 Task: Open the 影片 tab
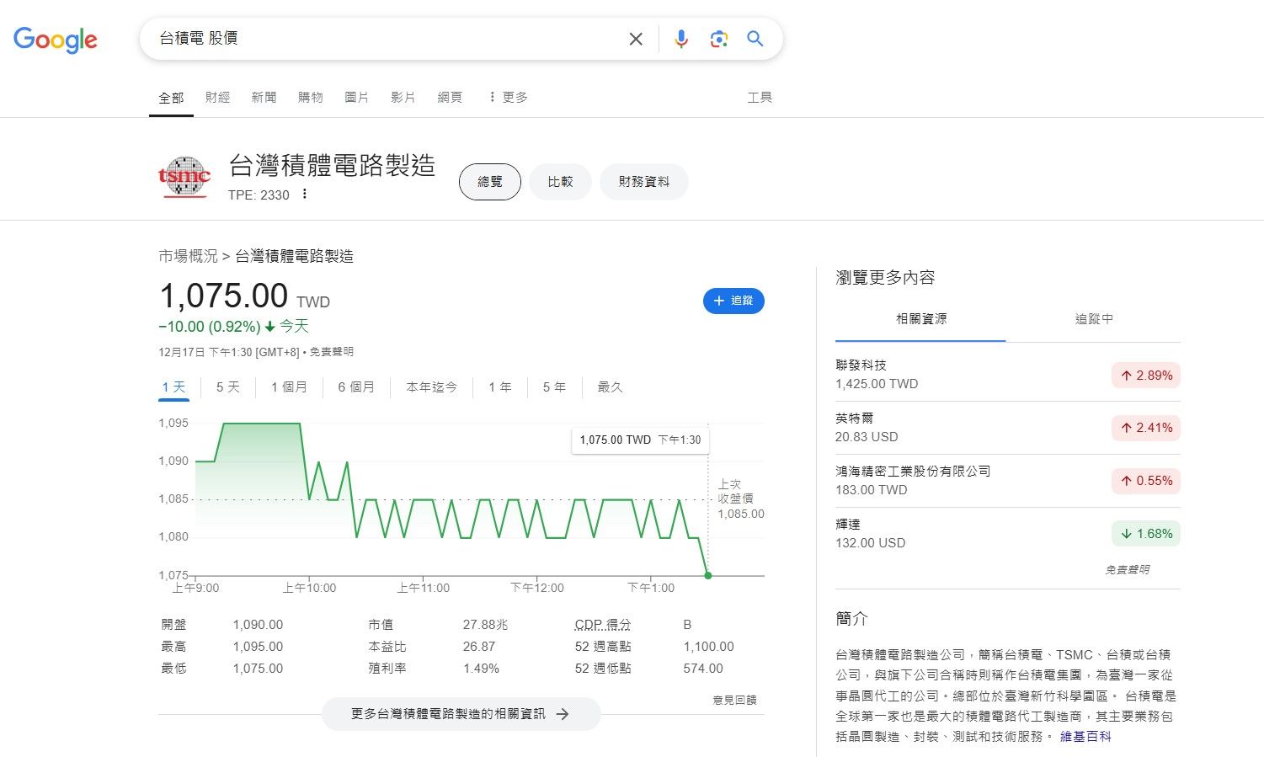pyautogui.click(x=403, y=98)
